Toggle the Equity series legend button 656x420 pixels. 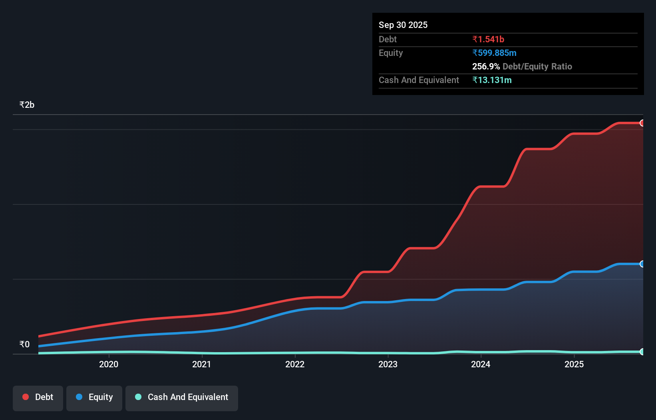coord(94,398)
